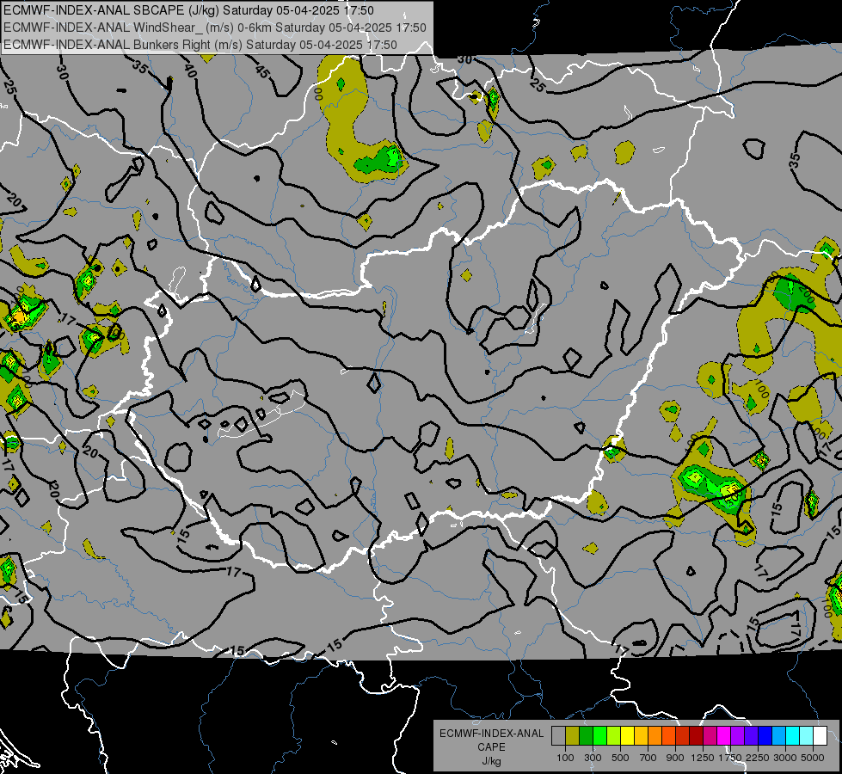Select the dark green legend swatch
The height and width of the screenshot is (774, 842).
(x=586, y=735)
